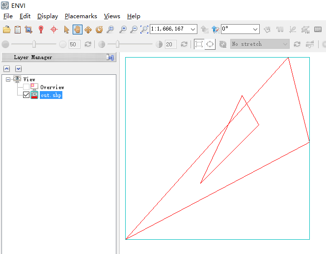Click the Zoom Out magnifier
This screenshot has height=254, width=326.
pos(133,30)
